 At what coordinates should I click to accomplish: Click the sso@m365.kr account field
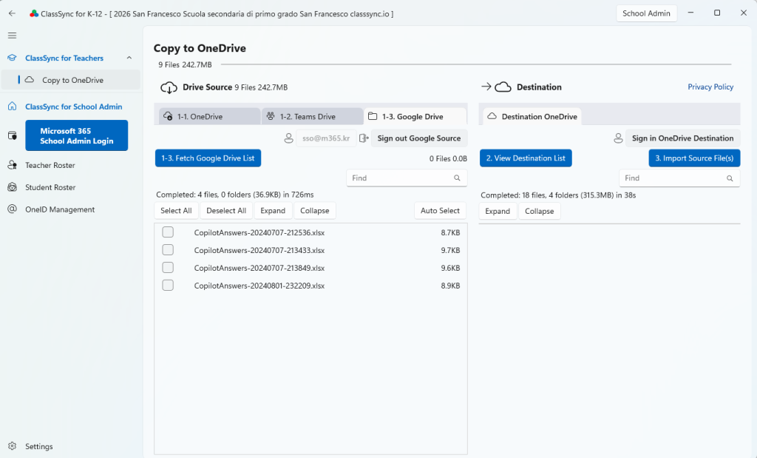pos(326,138)
